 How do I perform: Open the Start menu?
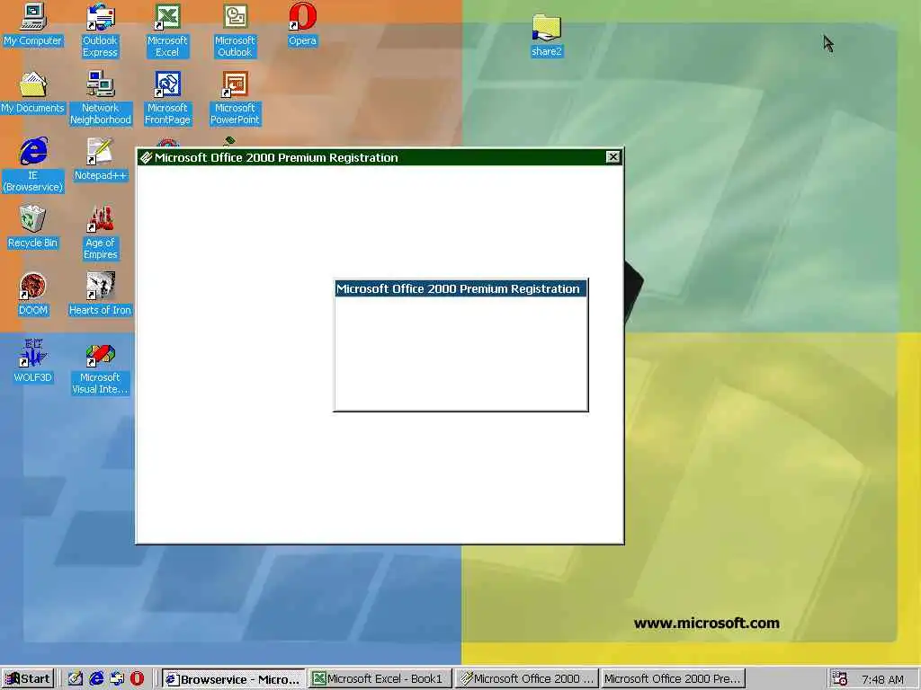coord(28,679)
